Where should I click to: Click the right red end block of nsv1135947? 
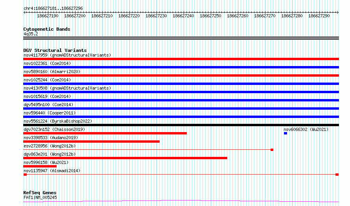(337, 175)
